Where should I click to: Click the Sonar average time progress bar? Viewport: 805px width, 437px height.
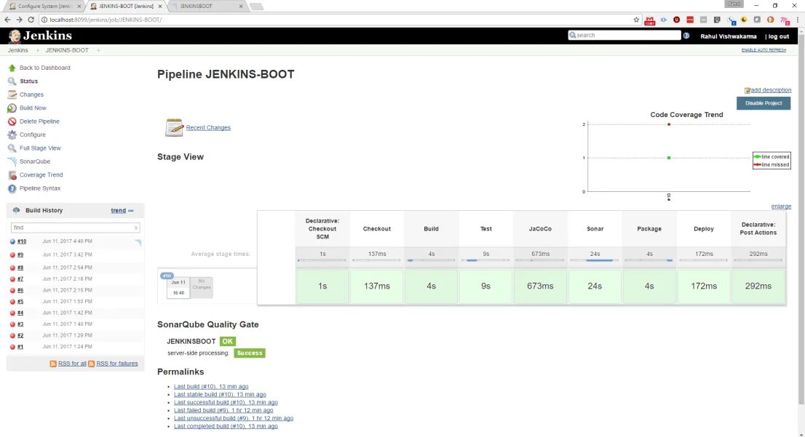point(595,260)
